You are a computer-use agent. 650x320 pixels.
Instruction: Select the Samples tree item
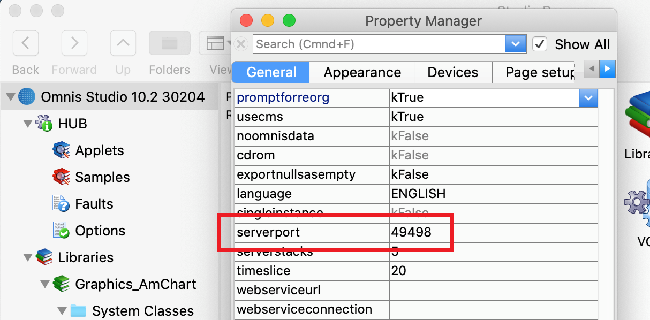click(102, 177)
